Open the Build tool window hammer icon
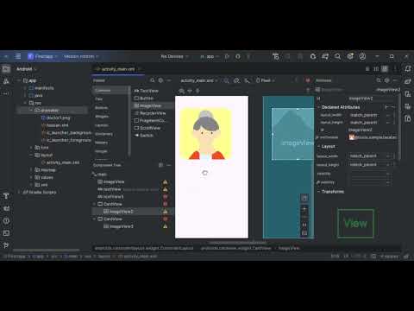The image size is (414, 311). (6, 196)
